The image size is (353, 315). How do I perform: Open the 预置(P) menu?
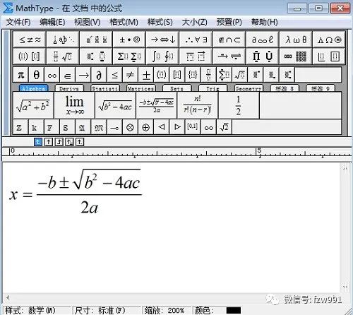point(229,23)
